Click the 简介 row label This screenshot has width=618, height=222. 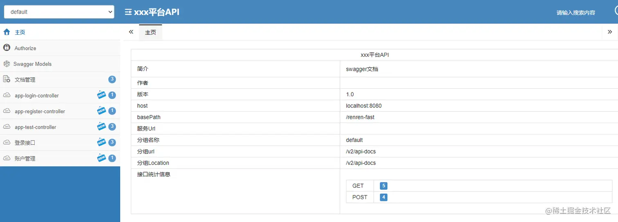143,69
